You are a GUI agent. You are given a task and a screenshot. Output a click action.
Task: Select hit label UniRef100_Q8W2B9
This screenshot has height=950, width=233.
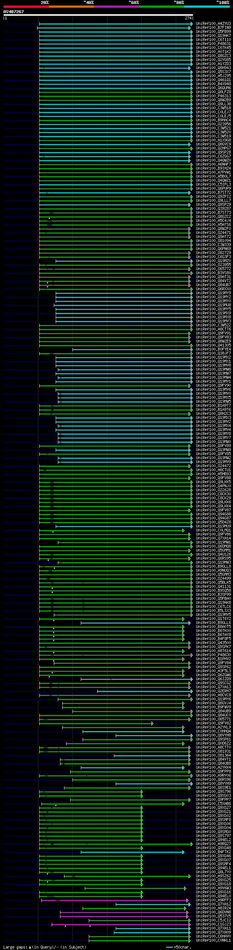coord(213,100)
